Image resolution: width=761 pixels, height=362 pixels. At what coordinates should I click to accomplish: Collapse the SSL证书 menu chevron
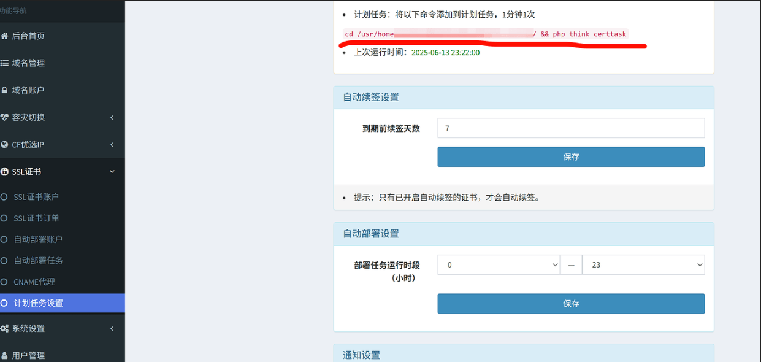click(x=112, y=172)
